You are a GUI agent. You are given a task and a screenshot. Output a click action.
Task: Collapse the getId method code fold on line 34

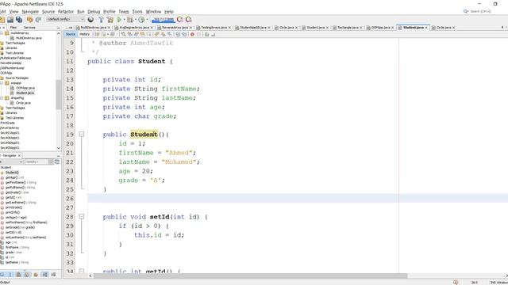point(82,271)
